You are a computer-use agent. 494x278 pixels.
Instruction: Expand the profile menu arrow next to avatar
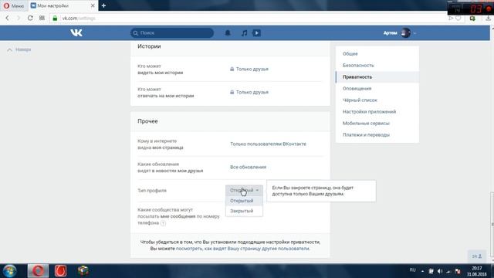click(x=414, y=33)
